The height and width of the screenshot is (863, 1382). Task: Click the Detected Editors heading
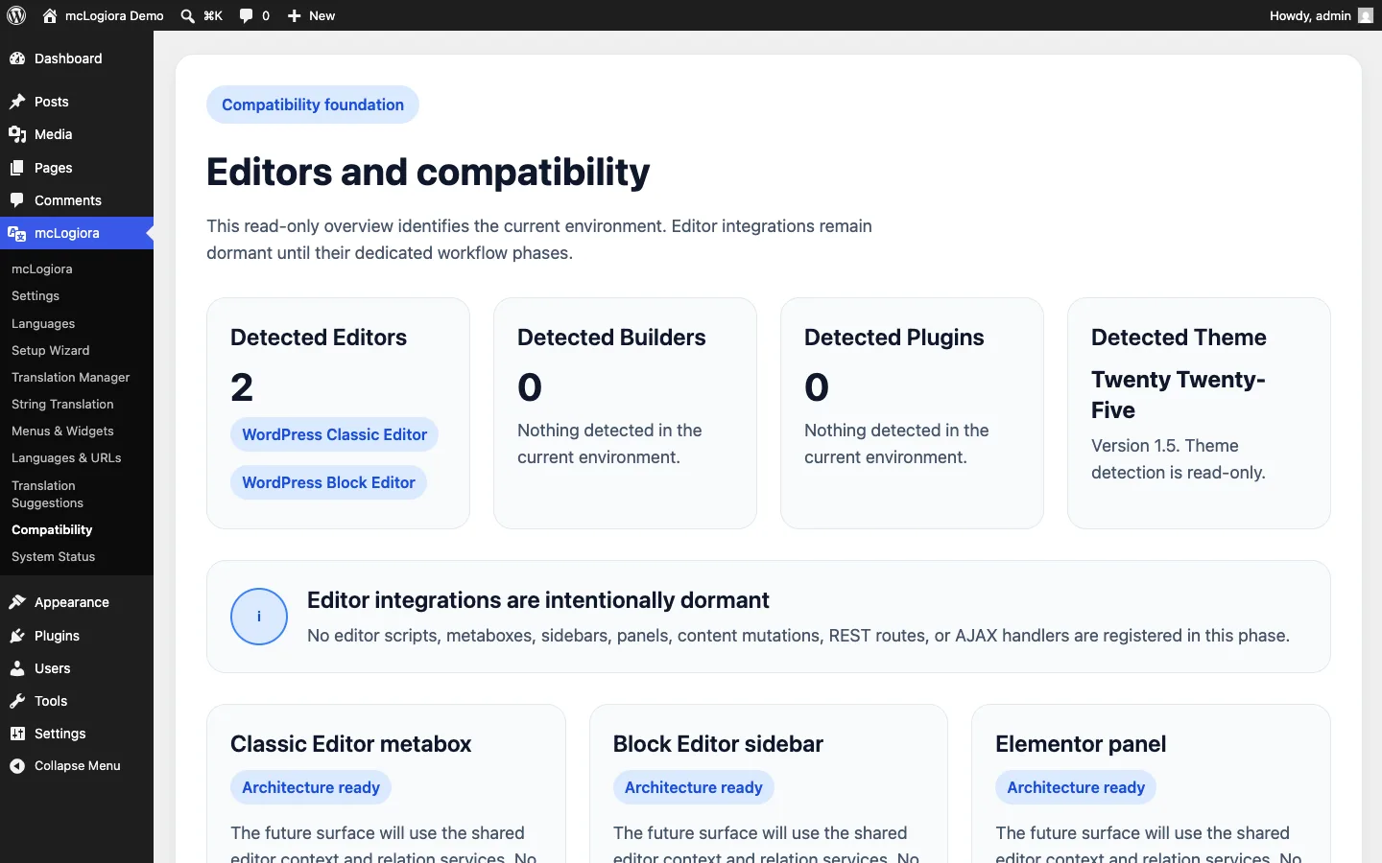coord(319,338)
